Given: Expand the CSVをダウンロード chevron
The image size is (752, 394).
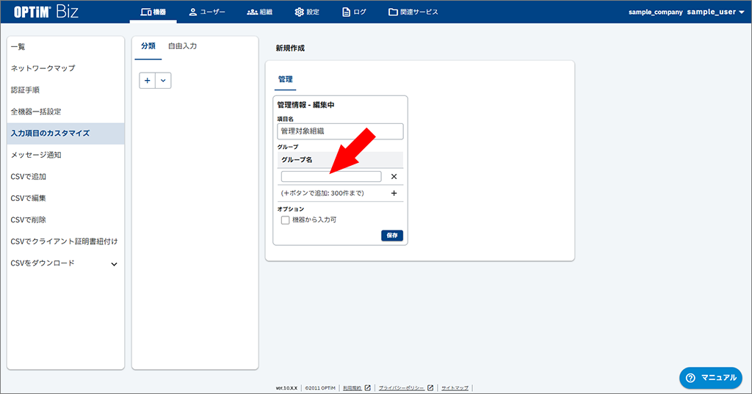Looking at the screenshot, I should (x=114, y=264).
